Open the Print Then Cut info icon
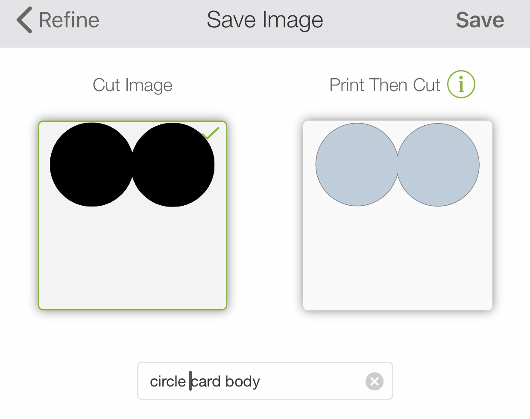The image size is (530, 419). coord(461,84)
